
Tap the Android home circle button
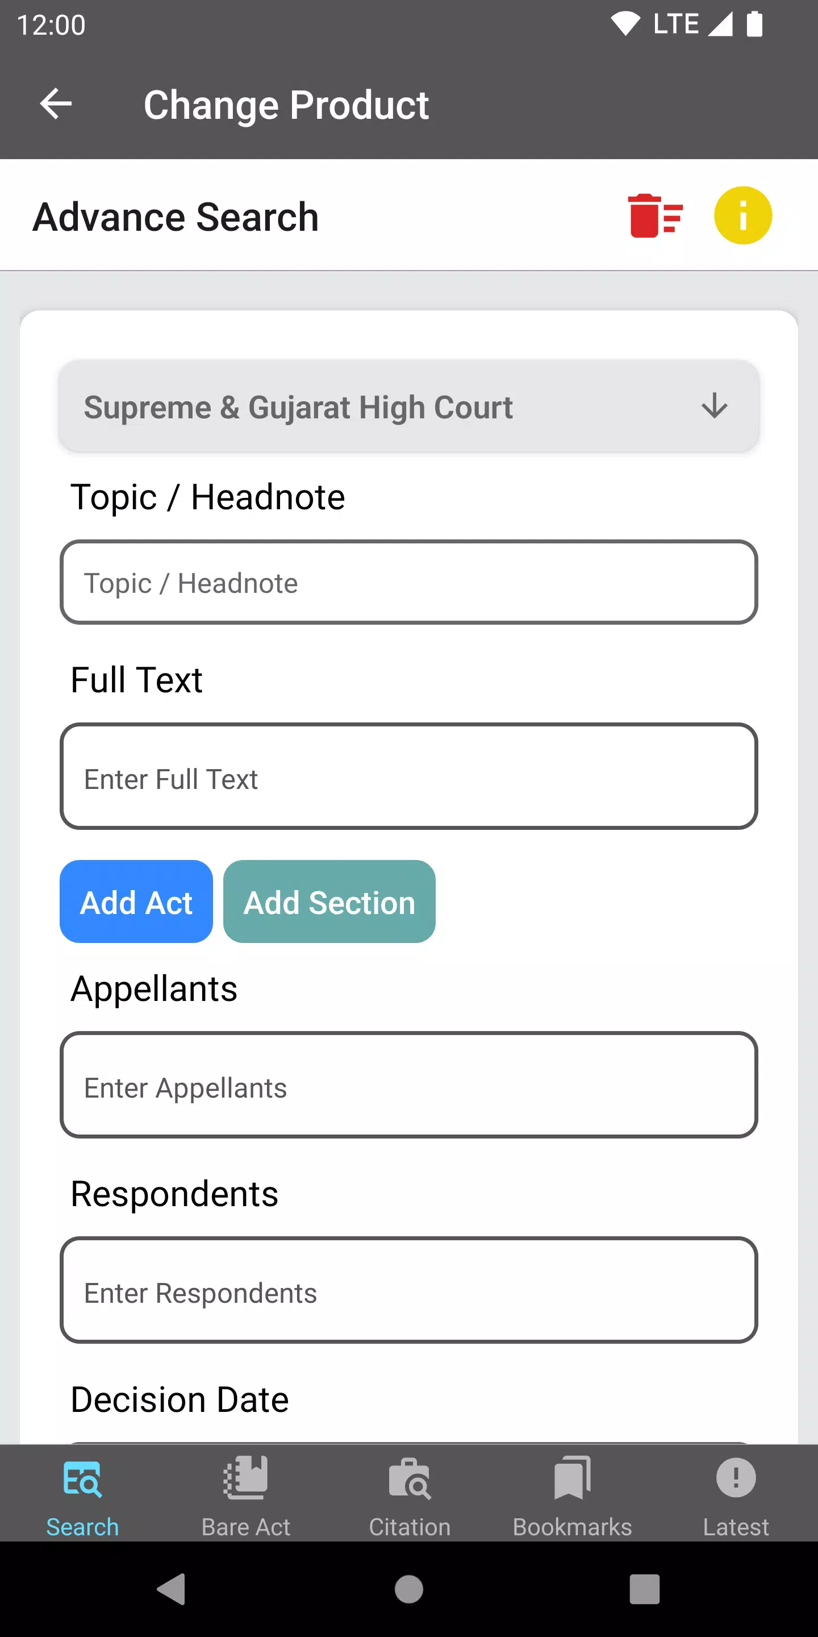pyautogui.click(x=409, y=1589)
